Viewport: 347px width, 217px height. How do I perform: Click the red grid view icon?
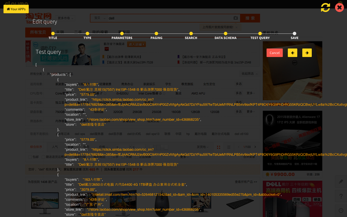tap(219, 147)
